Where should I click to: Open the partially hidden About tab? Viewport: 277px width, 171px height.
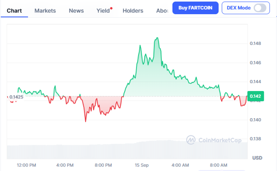pyautogui.click(x=162, y=11)
